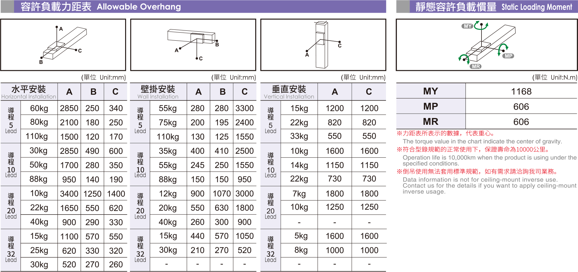Click the MR row label in the moment table

pyautogui.click(x=430, y=121)
